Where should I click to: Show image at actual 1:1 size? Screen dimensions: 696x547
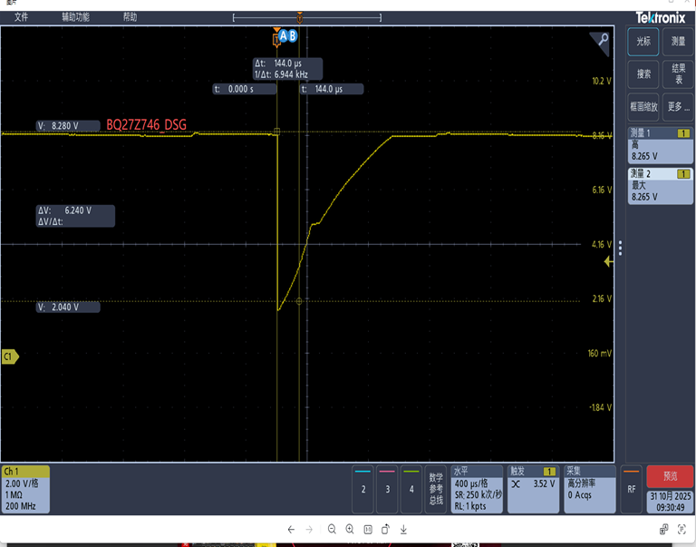[x=368, y=529]
